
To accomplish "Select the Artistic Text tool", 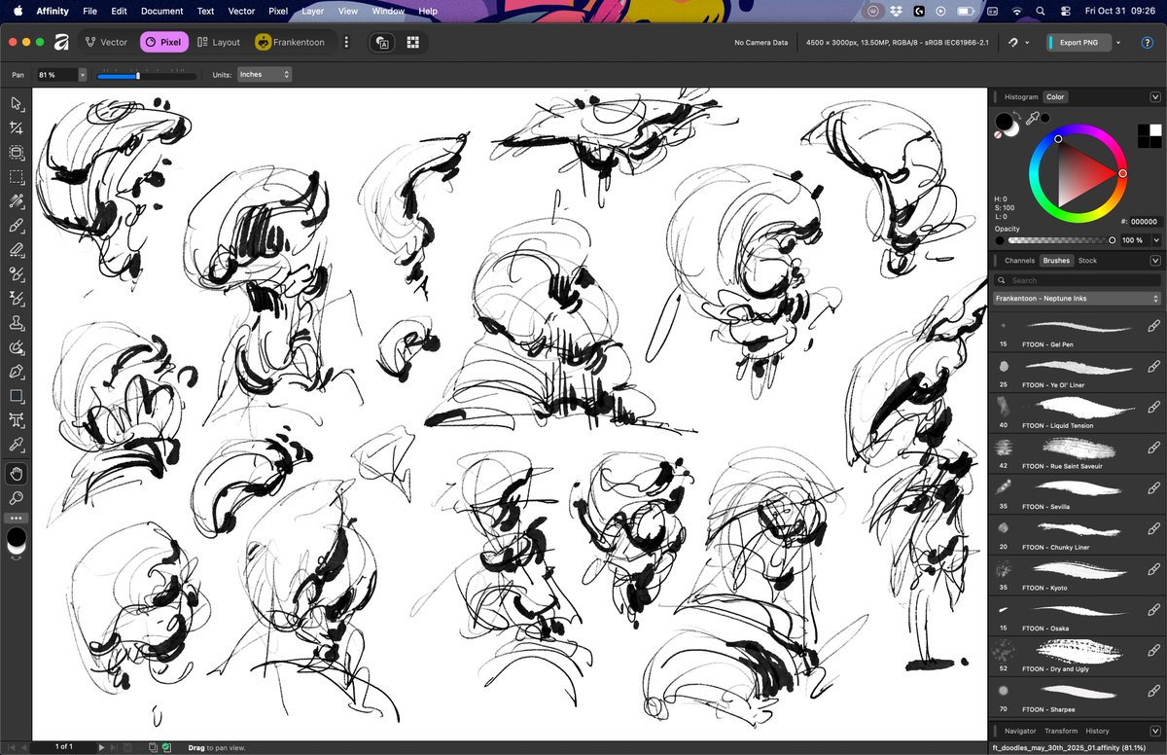I will pos(17,420).
